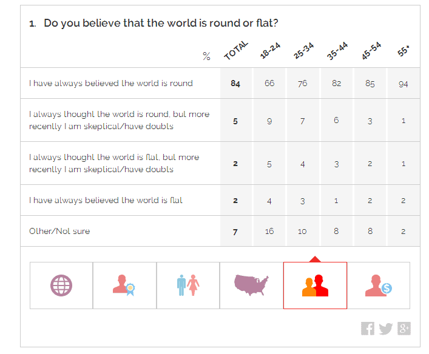Select the 'Other/Not sure' row label
Viewport: 429px width, 354px height.
[59, 232]
